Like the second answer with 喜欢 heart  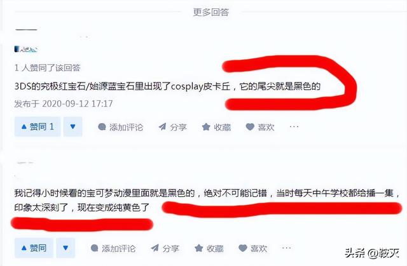[x=253, y=249]
